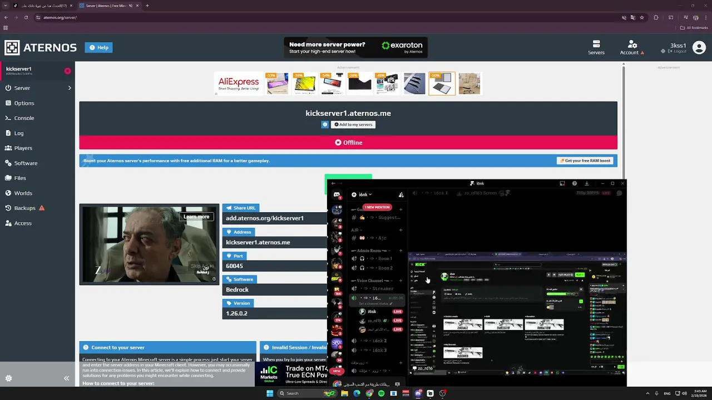Image resolution: width=712 pixels, height=400 pixels.
Task: Join the Streamer voice channel in Discord
Action: pyautogui.click(x=377, y=289)
